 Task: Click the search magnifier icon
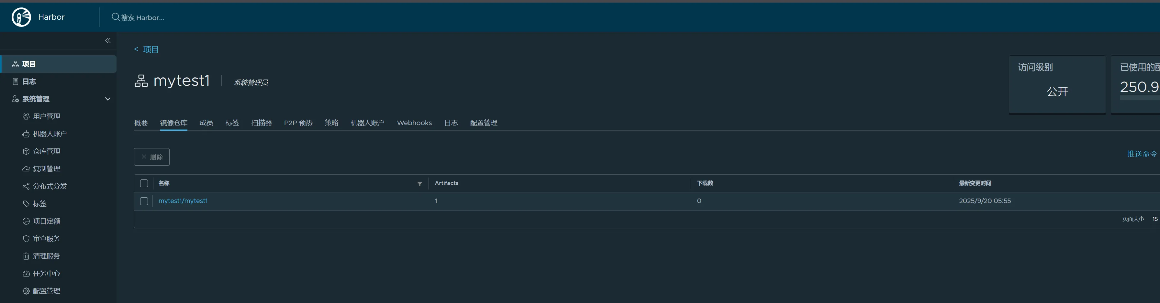[116, 17]
